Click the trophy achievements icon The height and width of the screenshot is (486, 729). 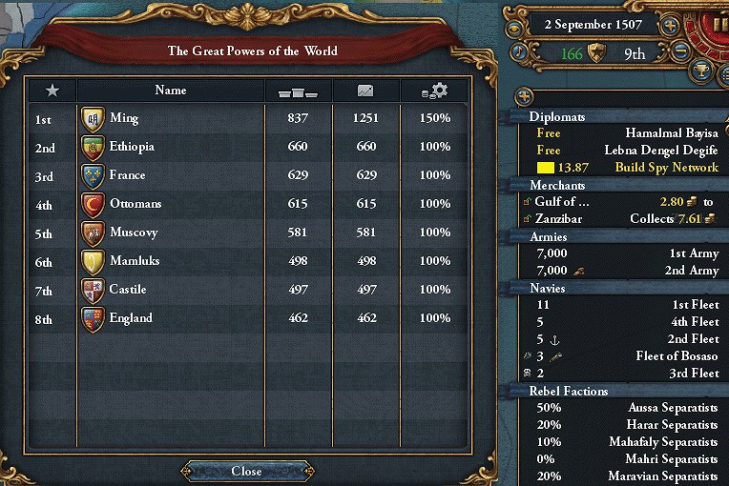coord(701,69)
